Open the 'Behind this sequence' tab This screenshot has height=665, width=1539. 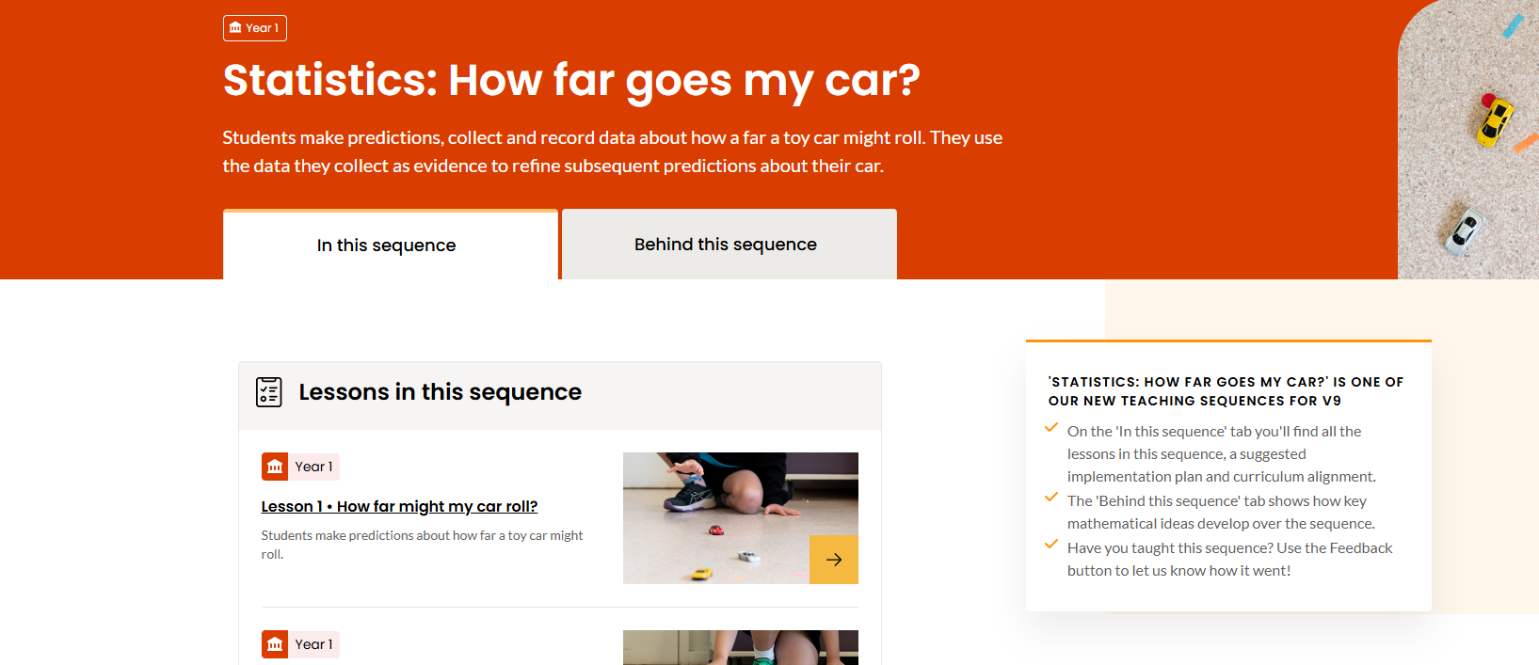(729, 245)
